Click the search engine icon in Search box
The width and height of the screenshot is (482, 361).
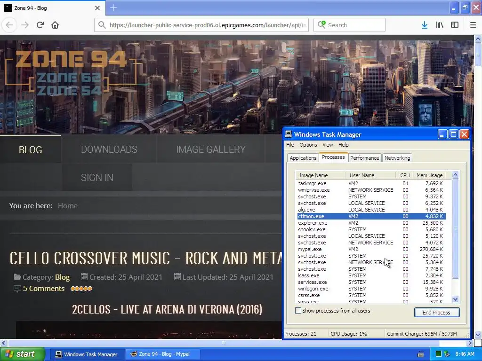[321, 24]
